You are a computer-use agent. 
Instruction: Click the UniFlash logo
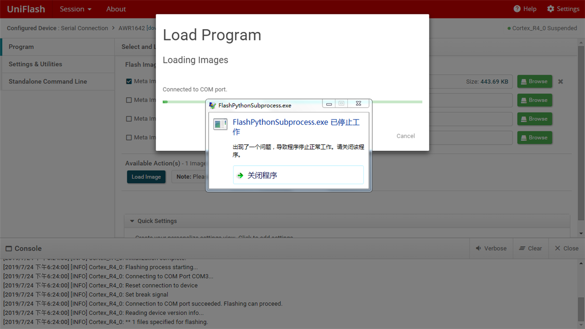tap(26, 9)
